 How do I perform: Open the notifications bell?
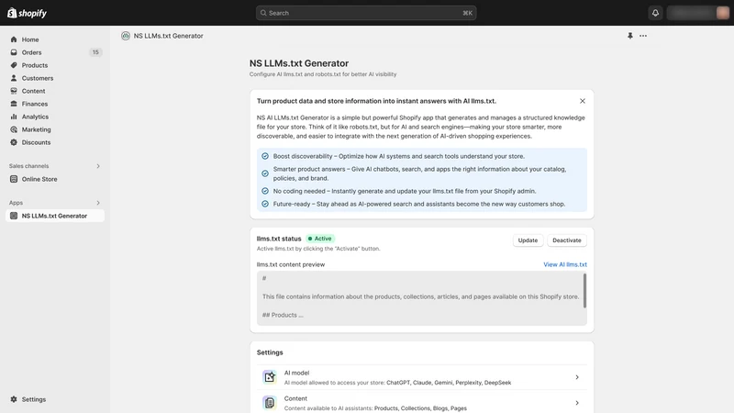click(655, 13)
